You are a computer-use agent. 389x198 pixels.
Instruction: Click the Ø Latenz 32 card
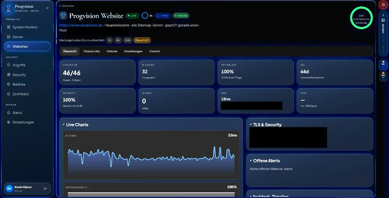pyautogui.click(x=176, y=72)
